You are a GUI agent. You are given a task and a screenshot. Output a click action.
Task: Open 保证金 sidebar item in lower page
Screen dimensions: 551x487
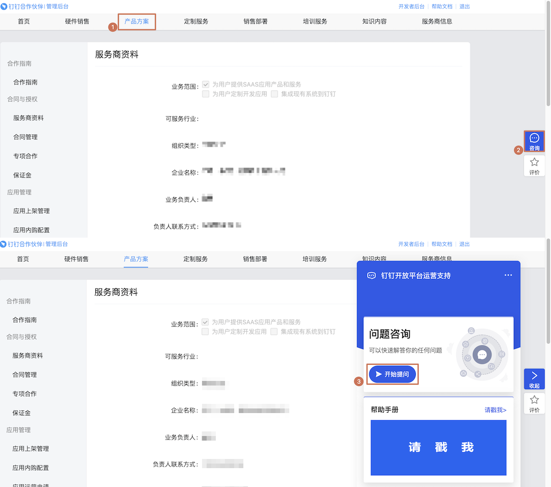pos(21,413)
